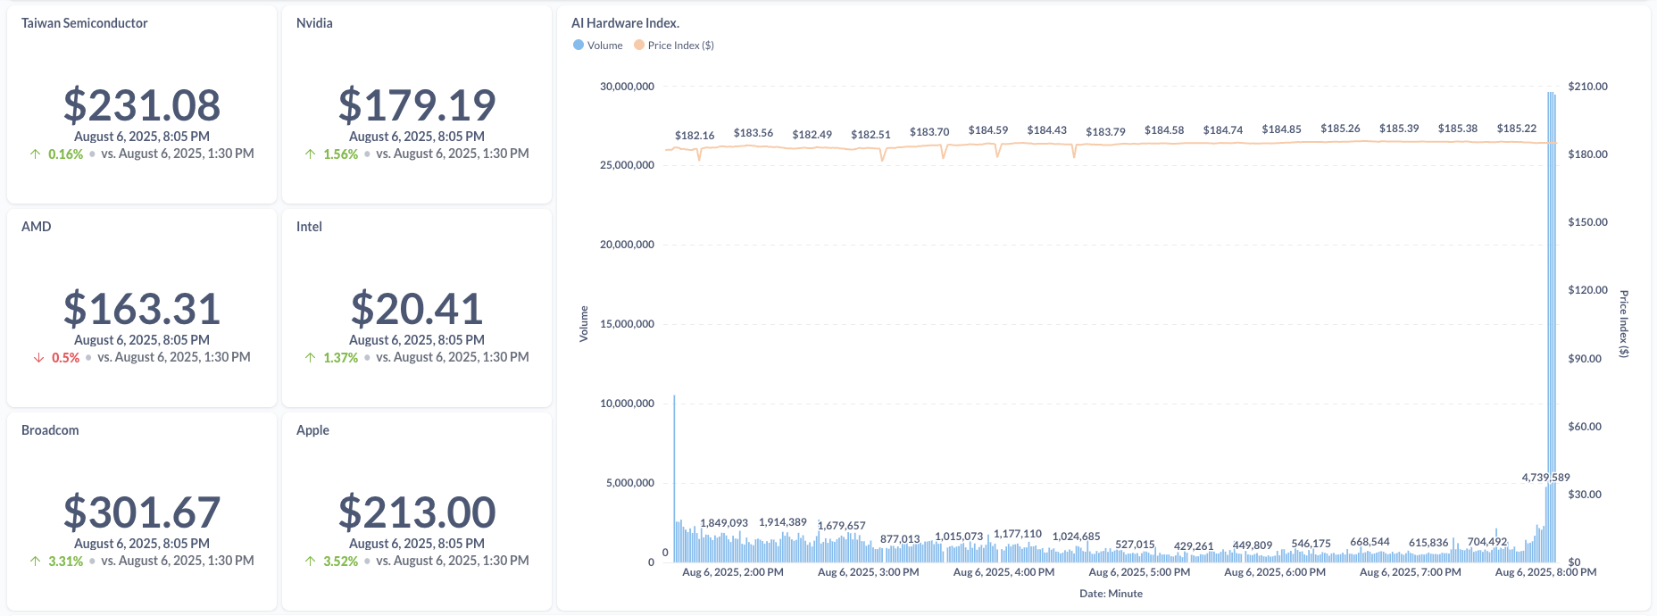
Task: Click the tall volume spike bar near 8:00 PM
Action: (1552, 327)
